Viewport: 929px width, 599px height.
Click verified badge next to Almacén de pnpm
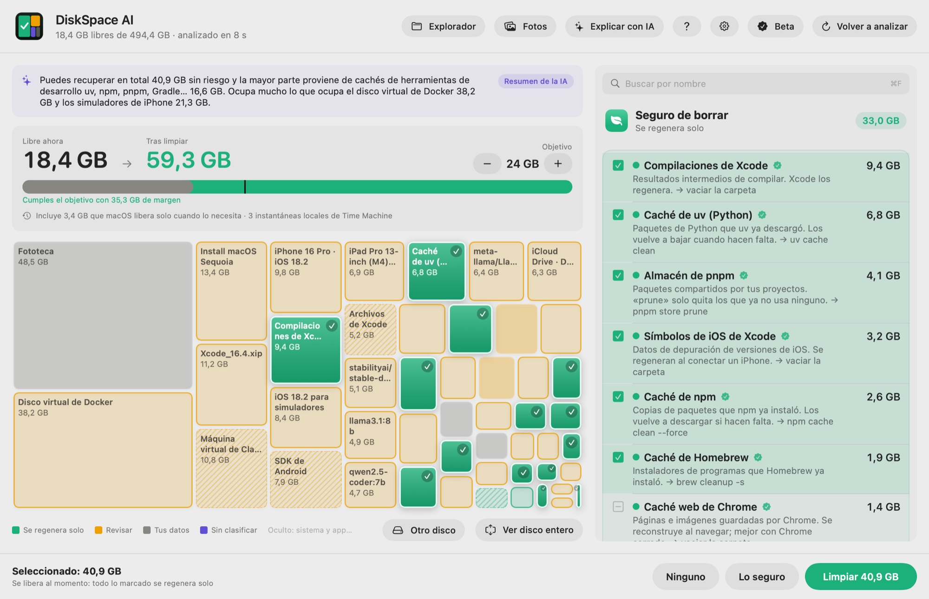click(744, 275)
